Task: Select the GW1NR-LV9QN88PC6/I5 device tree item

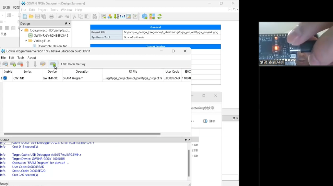Action: (51, 36)
